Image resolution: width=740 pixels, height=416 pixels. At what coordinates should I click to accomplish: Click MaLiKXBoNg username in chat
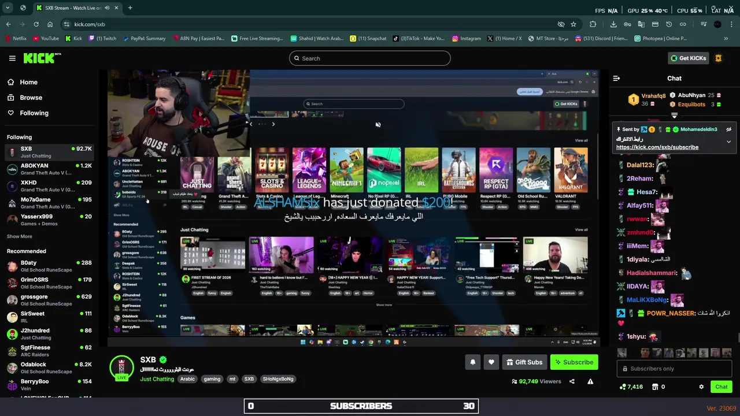647,300
